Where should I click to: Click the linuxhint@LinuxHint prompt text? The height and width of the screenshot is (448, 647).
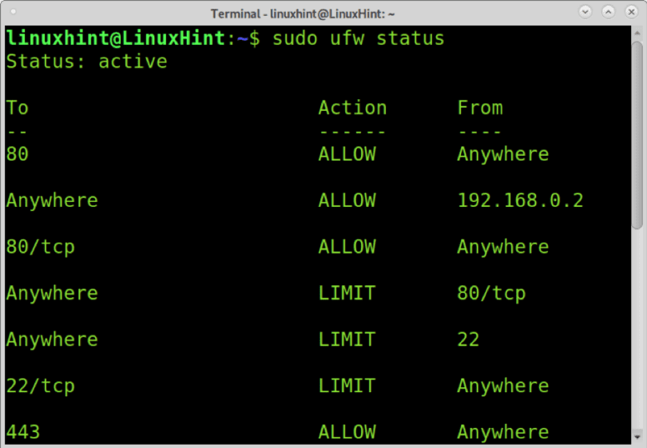[x=116, y=38]
